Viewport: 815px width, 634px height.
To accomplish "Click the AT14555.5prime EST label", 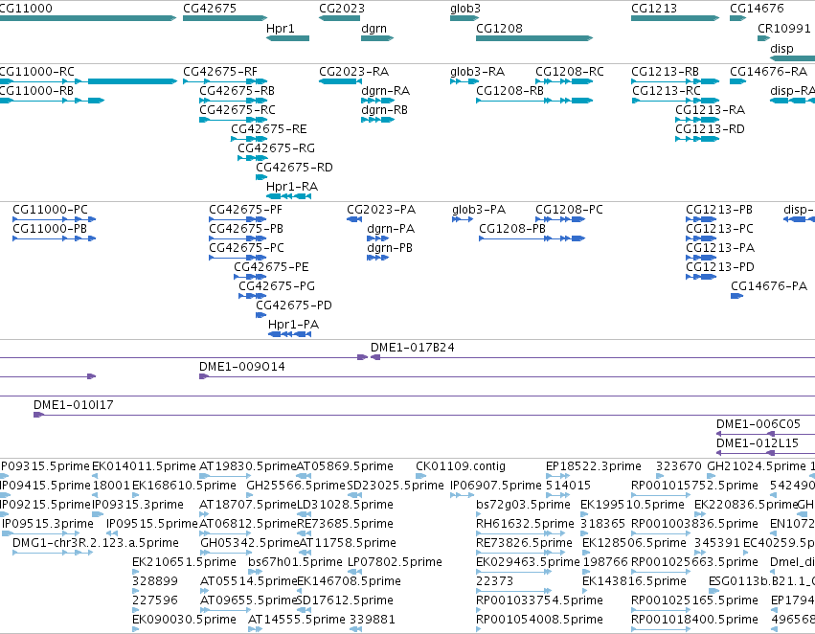I will pos(297,620).
